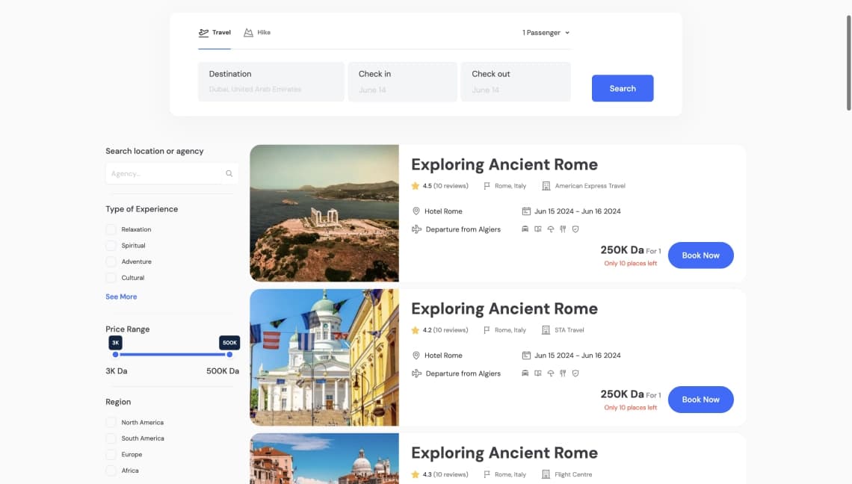This screenshot has height=484, width=852.
Task: Check the Cultural checkbox
Action: coord(111,278)
